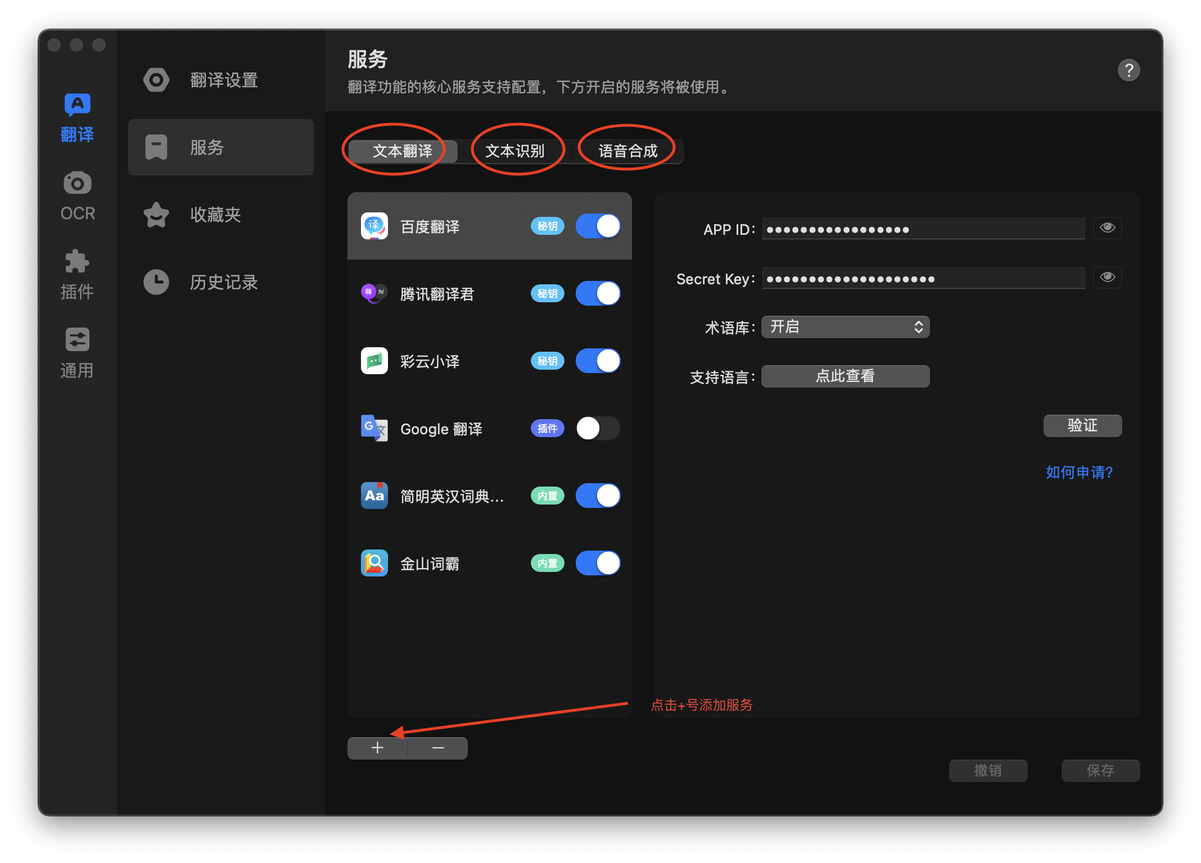Screen dimensions: 1201x863
Task: Click the 验证 verify button
Action: coord(1082,425)
